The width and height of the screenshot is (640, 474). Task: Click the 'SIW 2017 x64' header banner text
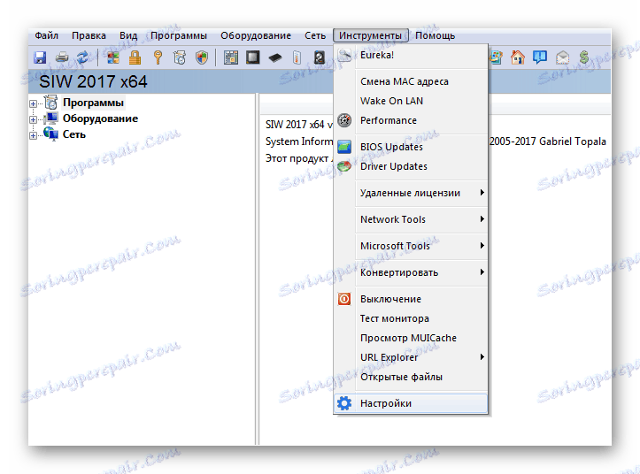(x=93, y=81)
